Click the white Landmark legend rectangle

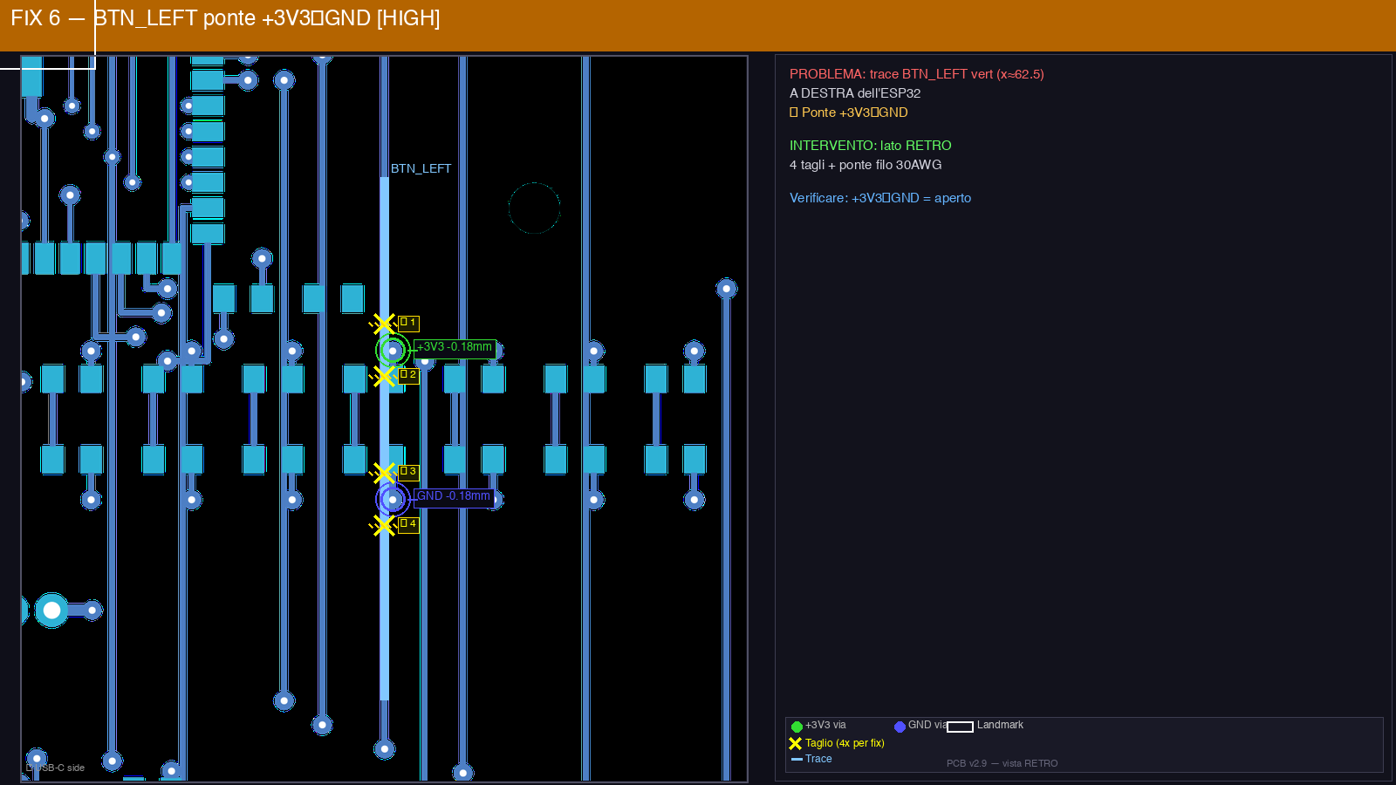[x=960, y=727]
